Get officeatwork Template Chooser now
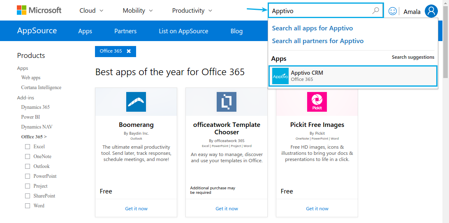This screenshot has width=449, height=223. (227, 209)
